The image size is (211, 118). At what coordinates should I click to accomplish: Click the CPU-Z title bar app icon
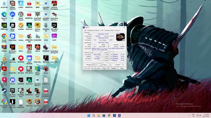pyautogui.click(x=84, y=28)
